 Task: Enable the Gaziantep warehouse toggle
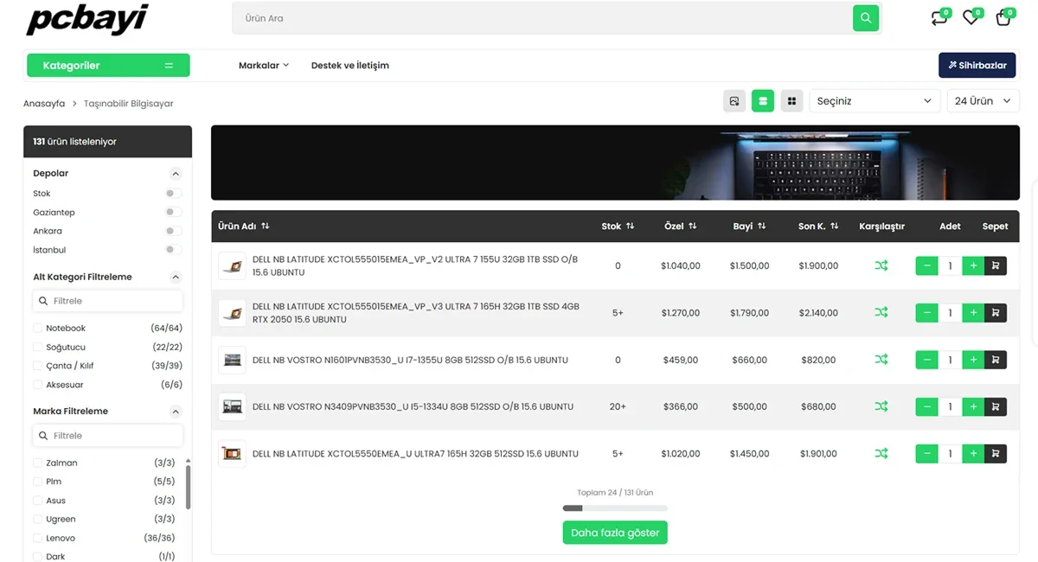pos(173,213)
